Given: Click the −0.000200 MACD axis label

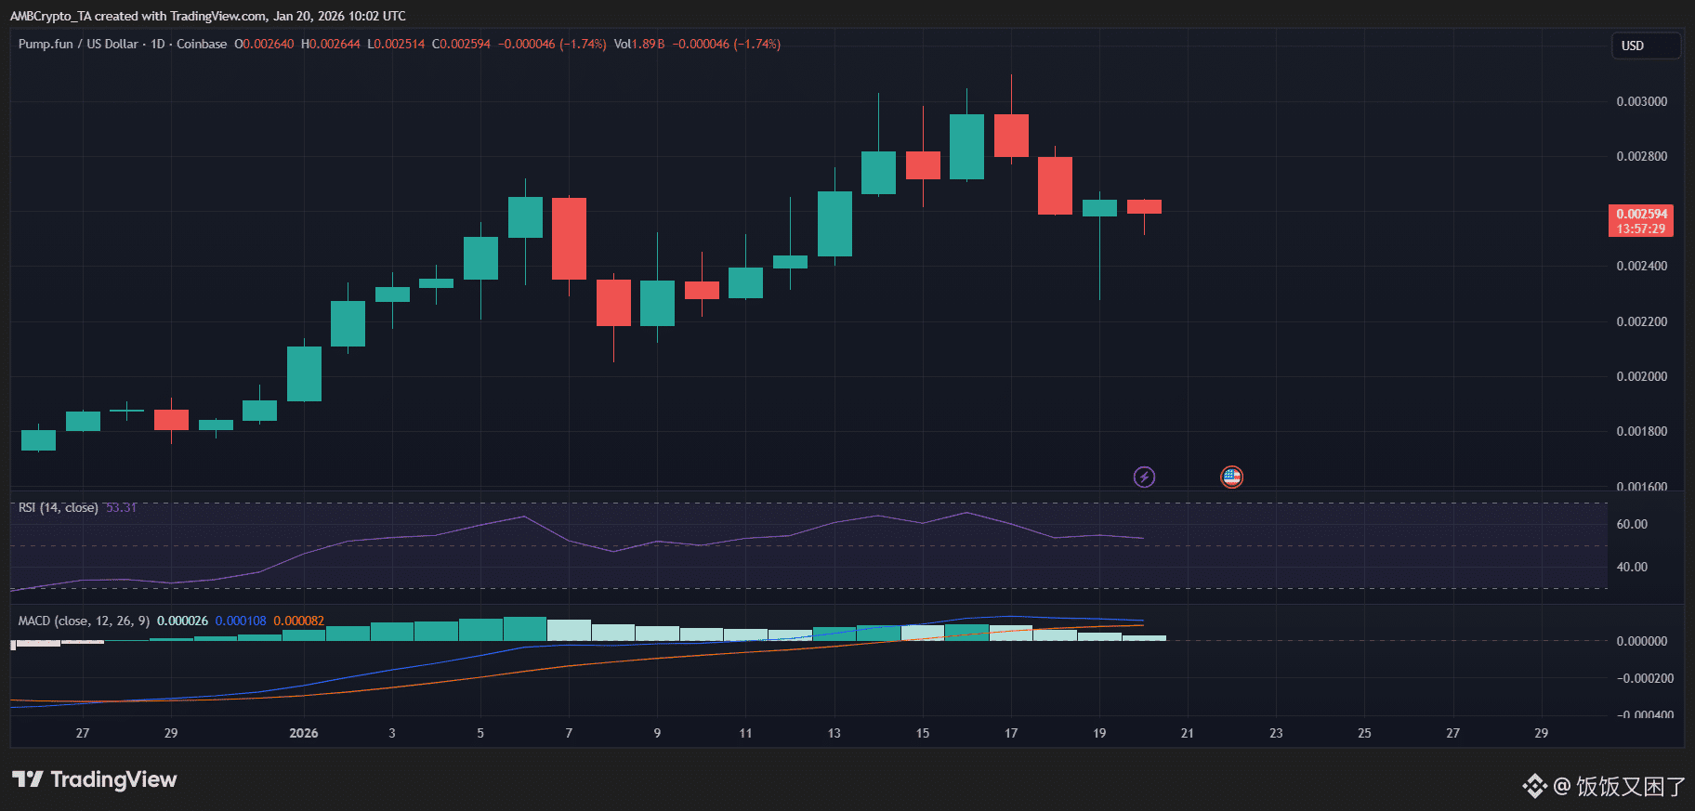Looking at the screenshot, I should pyautogui.click(x=1645, y=678).
